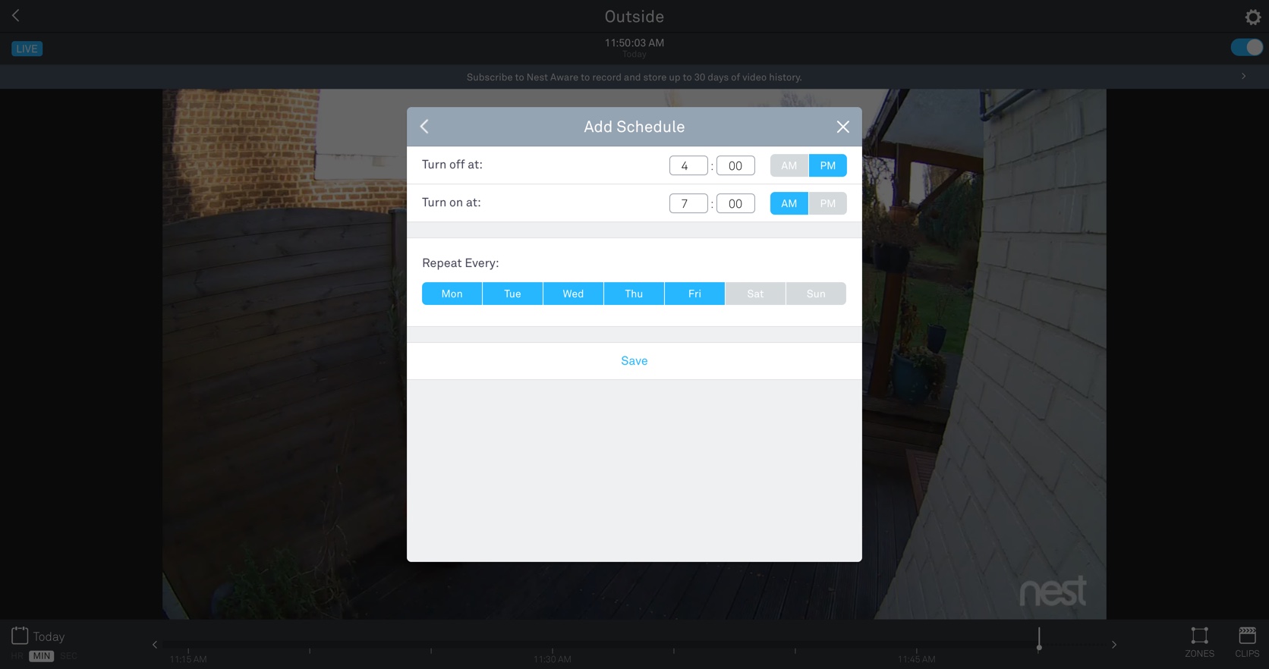
Task: Select the SEC timeline scale
Action: coord(68,656)
